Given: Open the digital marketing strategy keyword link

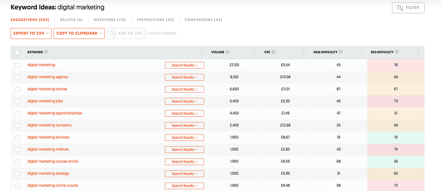Looking at the screenshot, I should pyautogui.click(x=48, y=173).
